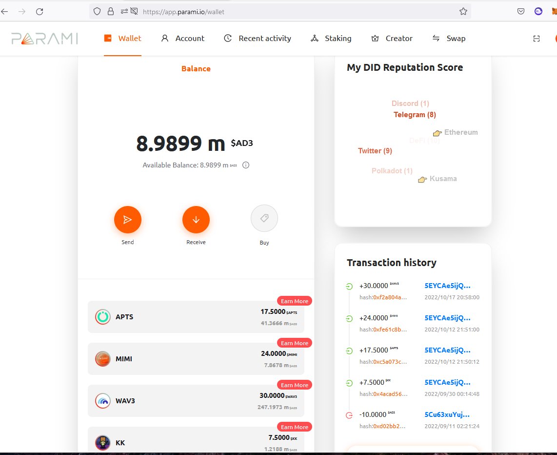Click the available balance info icon
Viewport: 557px width, 455px height.
tap(245, 165)
